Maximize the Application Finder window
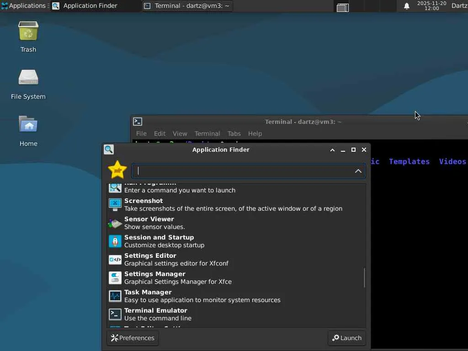The height and width of the screenshot is (351, 468). tap(353, 150)
